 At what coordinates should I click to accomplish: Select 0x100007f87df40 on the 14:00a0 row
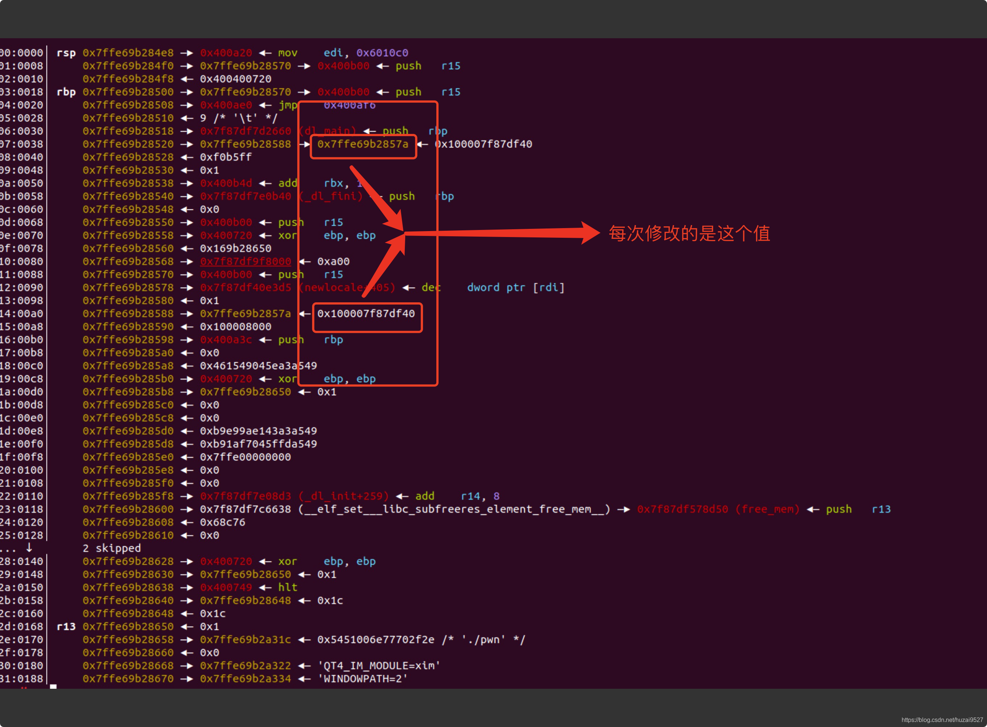tap(366, 313)
